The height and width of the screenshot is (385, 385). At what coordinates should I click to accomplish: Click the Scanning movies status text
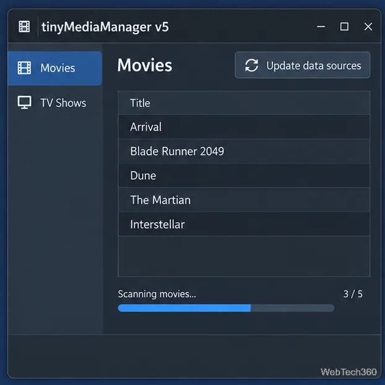[157, 294]
